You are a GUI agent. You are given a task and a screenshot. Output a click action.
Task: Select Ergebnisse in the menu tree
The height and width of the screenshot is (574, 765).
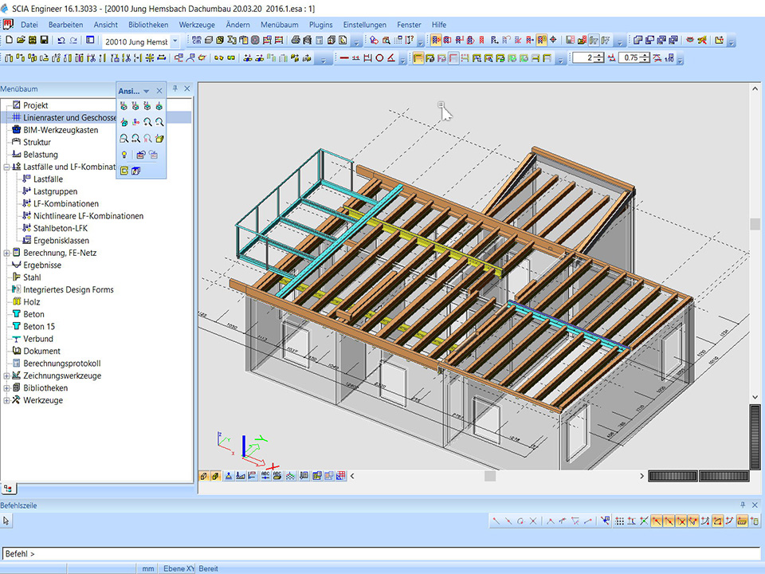[x=41, y=265]
